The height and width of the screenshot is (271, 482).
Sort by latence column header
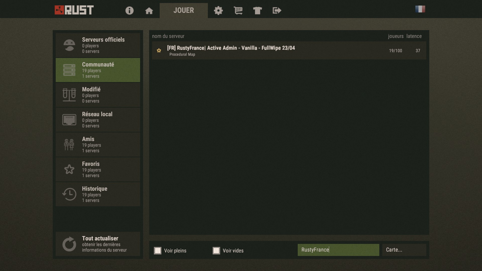coord(414,36)
